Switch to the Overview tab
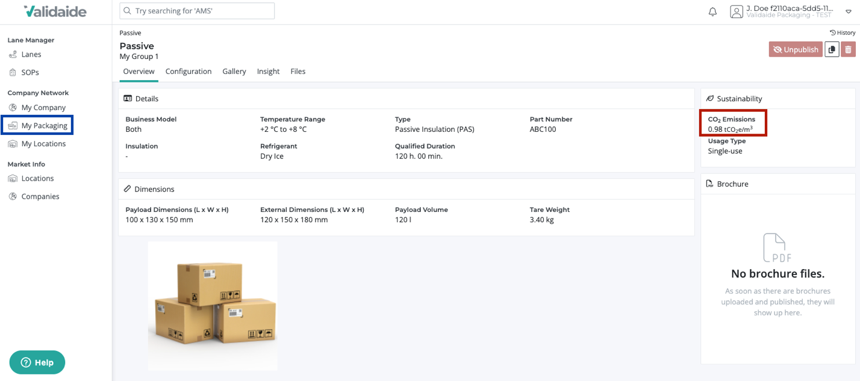860x381 pixels. click(x=139, y=72)
